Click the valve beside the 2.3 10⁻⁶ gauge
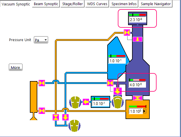The width and height of the screenshot is (181, 137). tap(127, 32)
